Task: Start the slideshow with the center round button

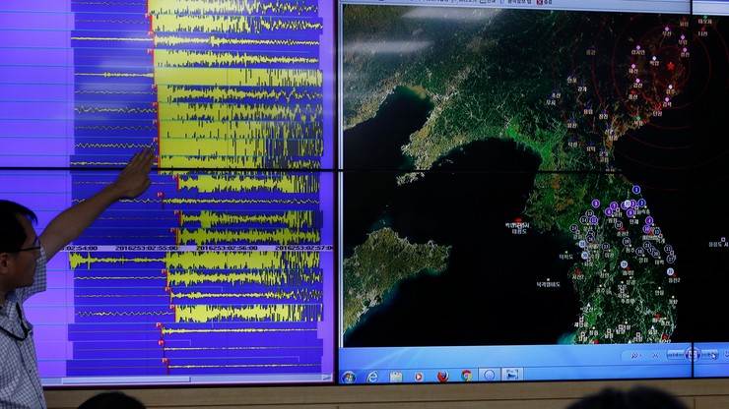Action: pos(693,355)
